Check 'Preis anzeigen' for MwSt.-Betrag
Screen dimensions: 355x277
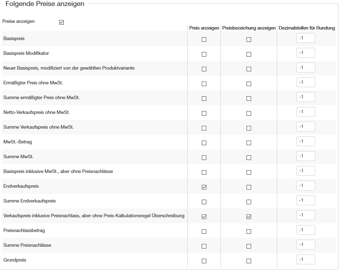204,143
